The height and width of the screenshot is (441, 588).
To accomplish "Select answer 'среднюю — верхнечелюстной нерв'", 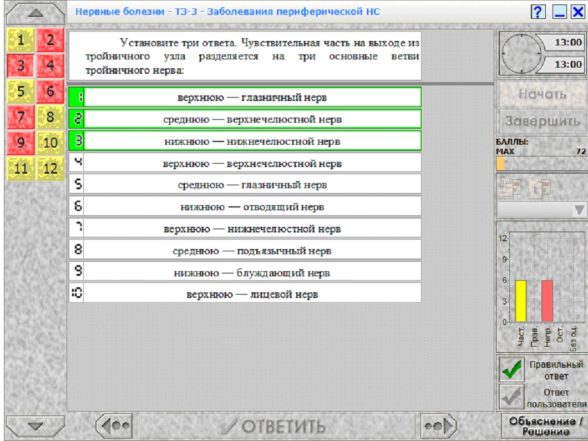I will tap(245, 119).
